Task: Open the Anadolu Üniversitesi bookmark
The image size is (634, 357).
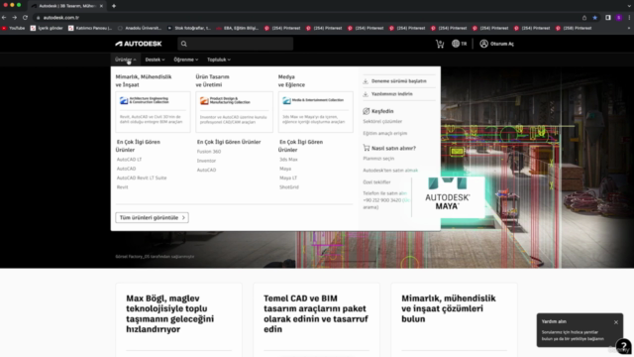Action: coord(140,28)
